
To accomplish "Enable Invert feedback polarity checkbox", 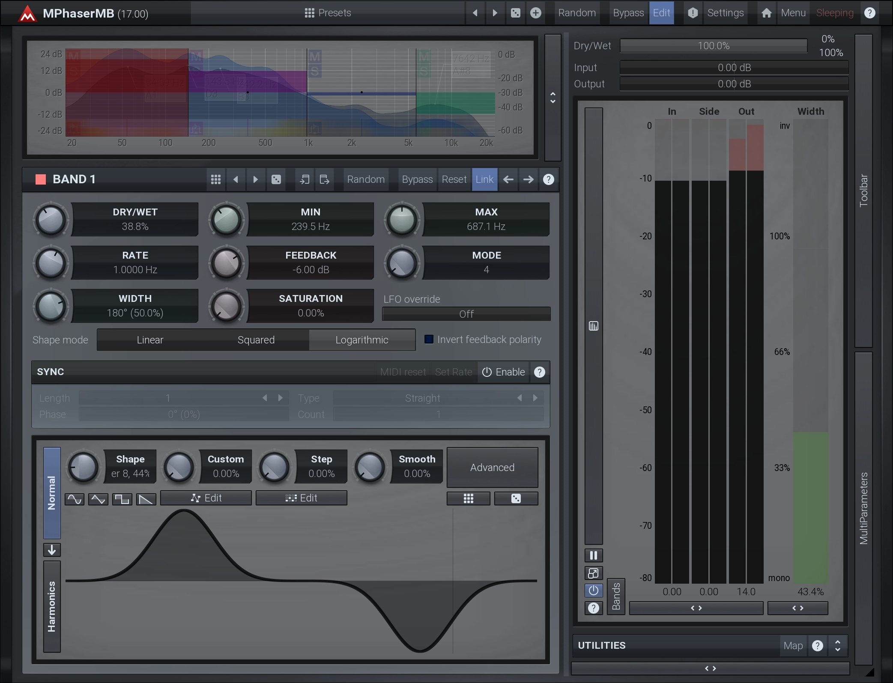I will coord(429,340).
